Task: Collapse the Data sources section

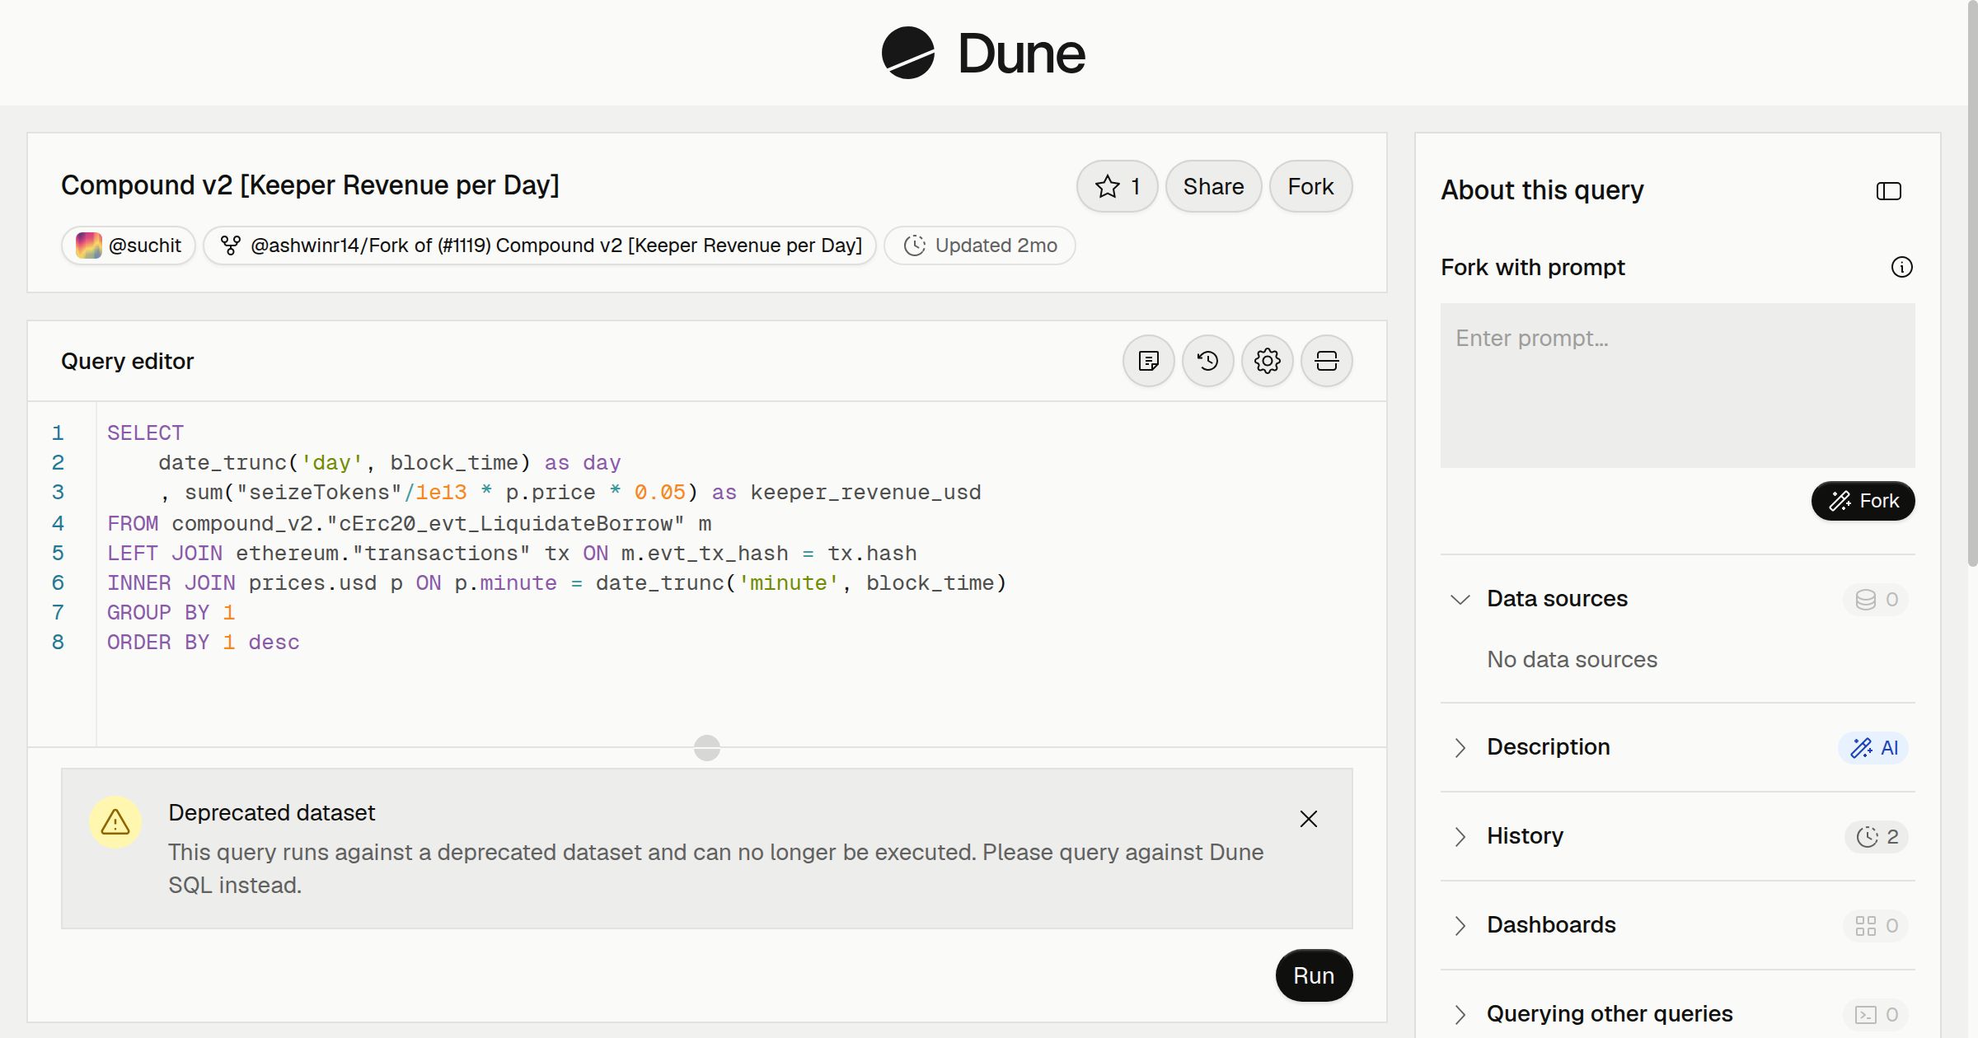Action: (1460, 599)
